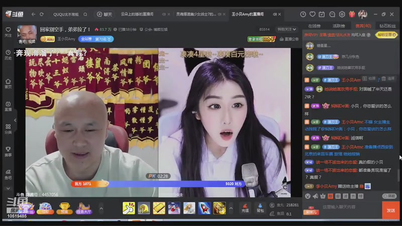Switch to 灵魂摆渡… live room tab
Image resolution: width=402 pixels, height=226 pixels.
coord(196,14)
